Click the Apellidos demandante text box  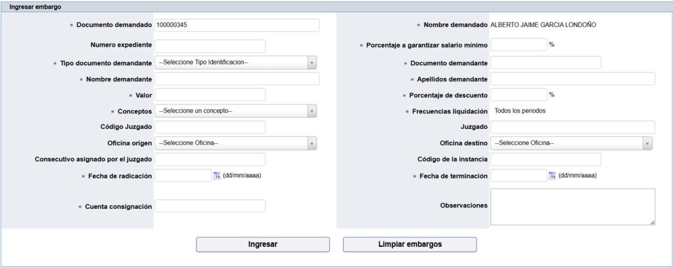pos(572,79)
